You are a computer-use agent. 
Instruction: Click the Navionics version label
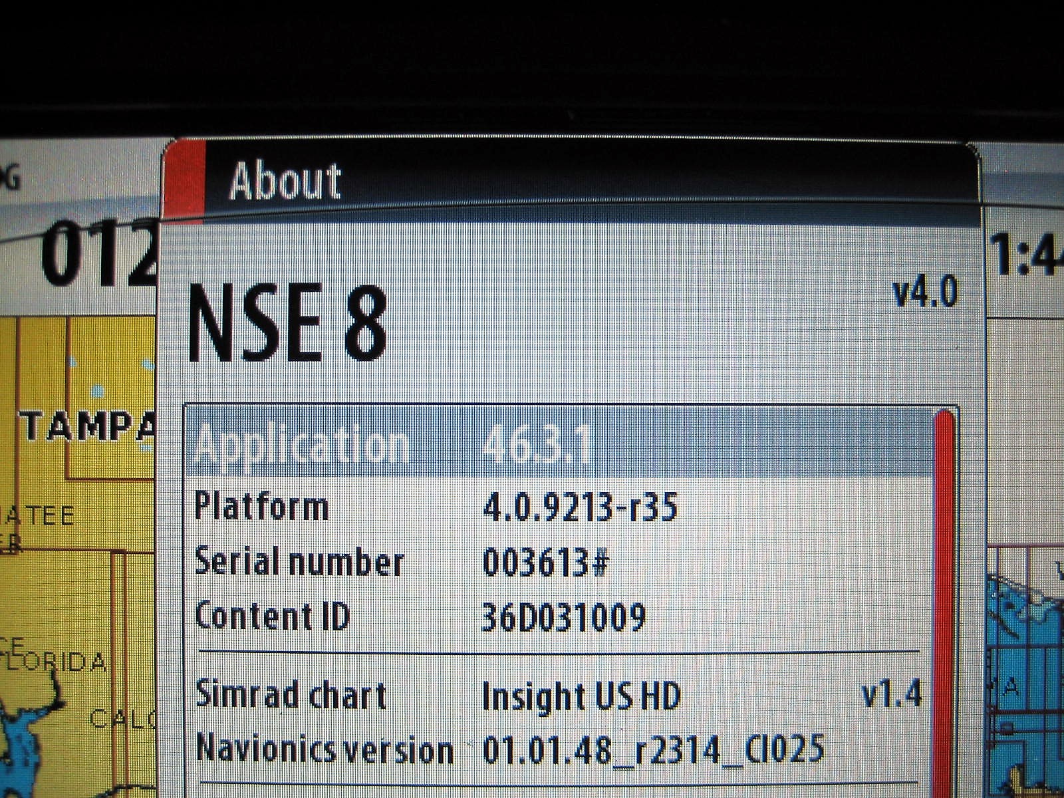(325, 749)
